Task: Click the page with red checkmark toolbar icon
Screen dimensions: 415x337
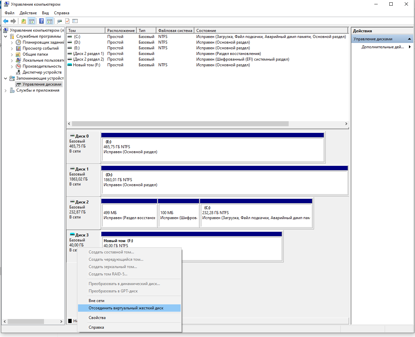Action: (x=67, y=21)
